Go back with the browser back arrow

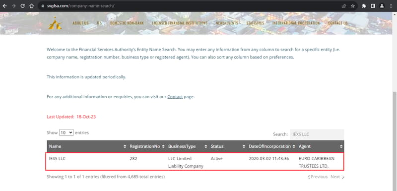pyautogui.click(x=4, y=6)
